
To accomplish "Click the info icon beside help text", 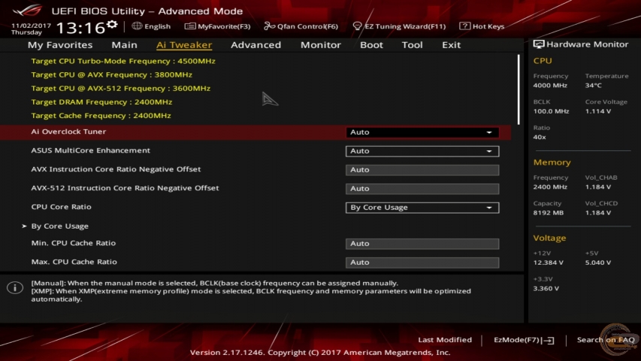I will pyautogui.click(x=15, y=288).
